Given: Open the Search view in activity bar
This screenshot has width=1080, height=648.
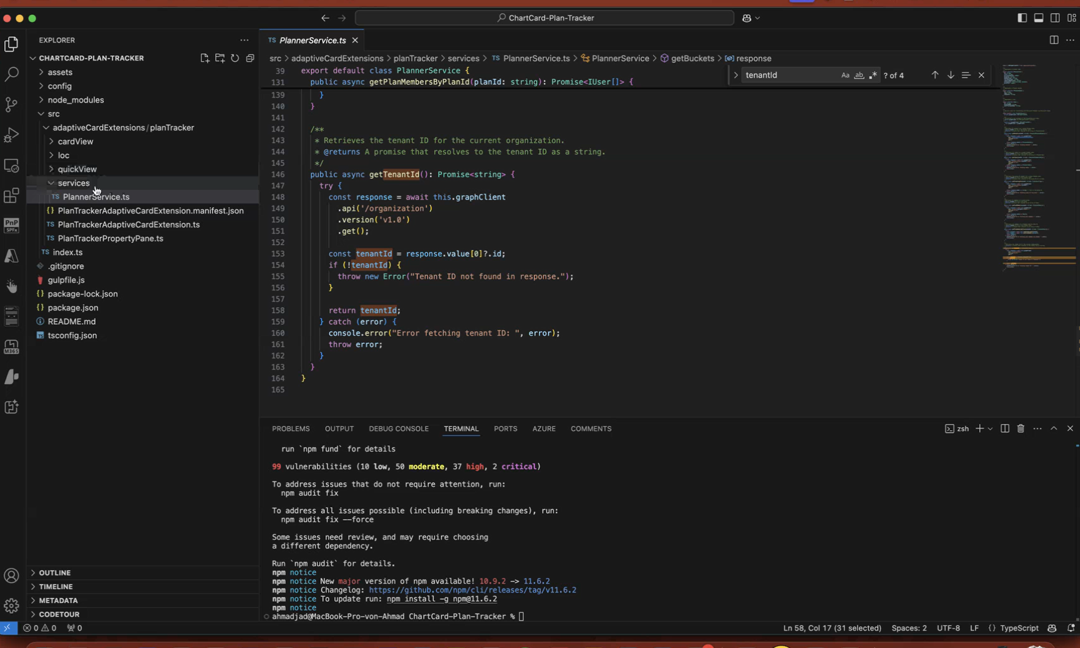Looking at the screenshot, I should coord(12,74).
